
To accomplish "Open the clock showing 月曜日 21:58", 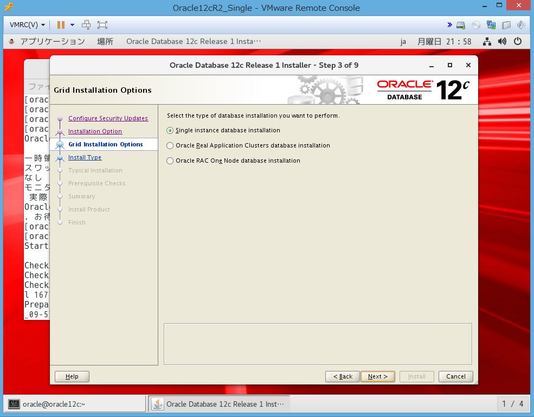I will point(445,42).
